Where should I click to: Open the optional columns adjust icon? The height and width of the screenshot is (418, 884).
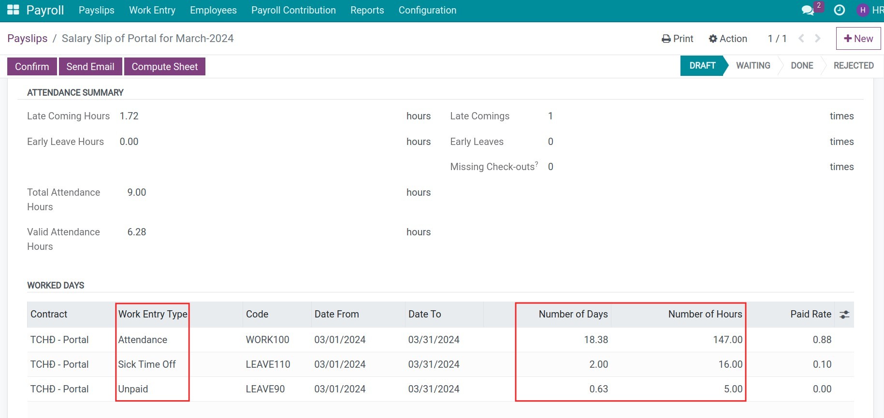tap(844, 315)
